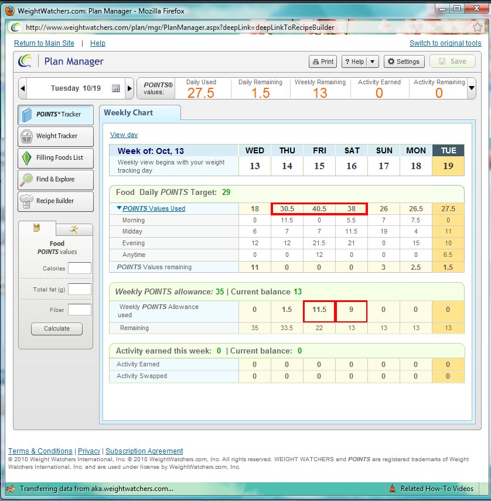The image size is (491, 501).
Task: Open the Subscription Agreement link
Action: [x=144, y=451]
